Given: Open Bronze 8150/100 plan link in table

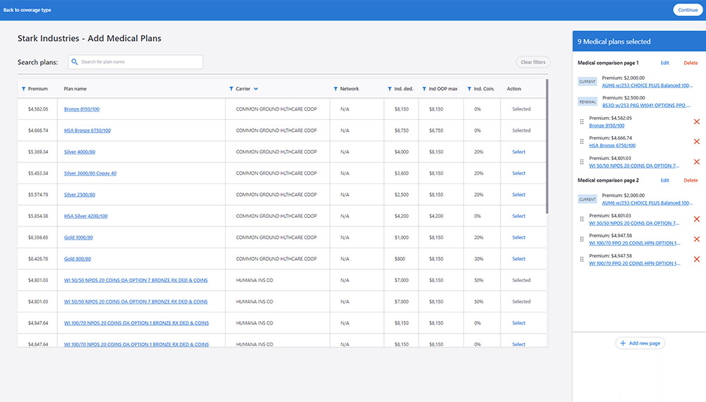Looking at the screenshot, I should 81,109.
